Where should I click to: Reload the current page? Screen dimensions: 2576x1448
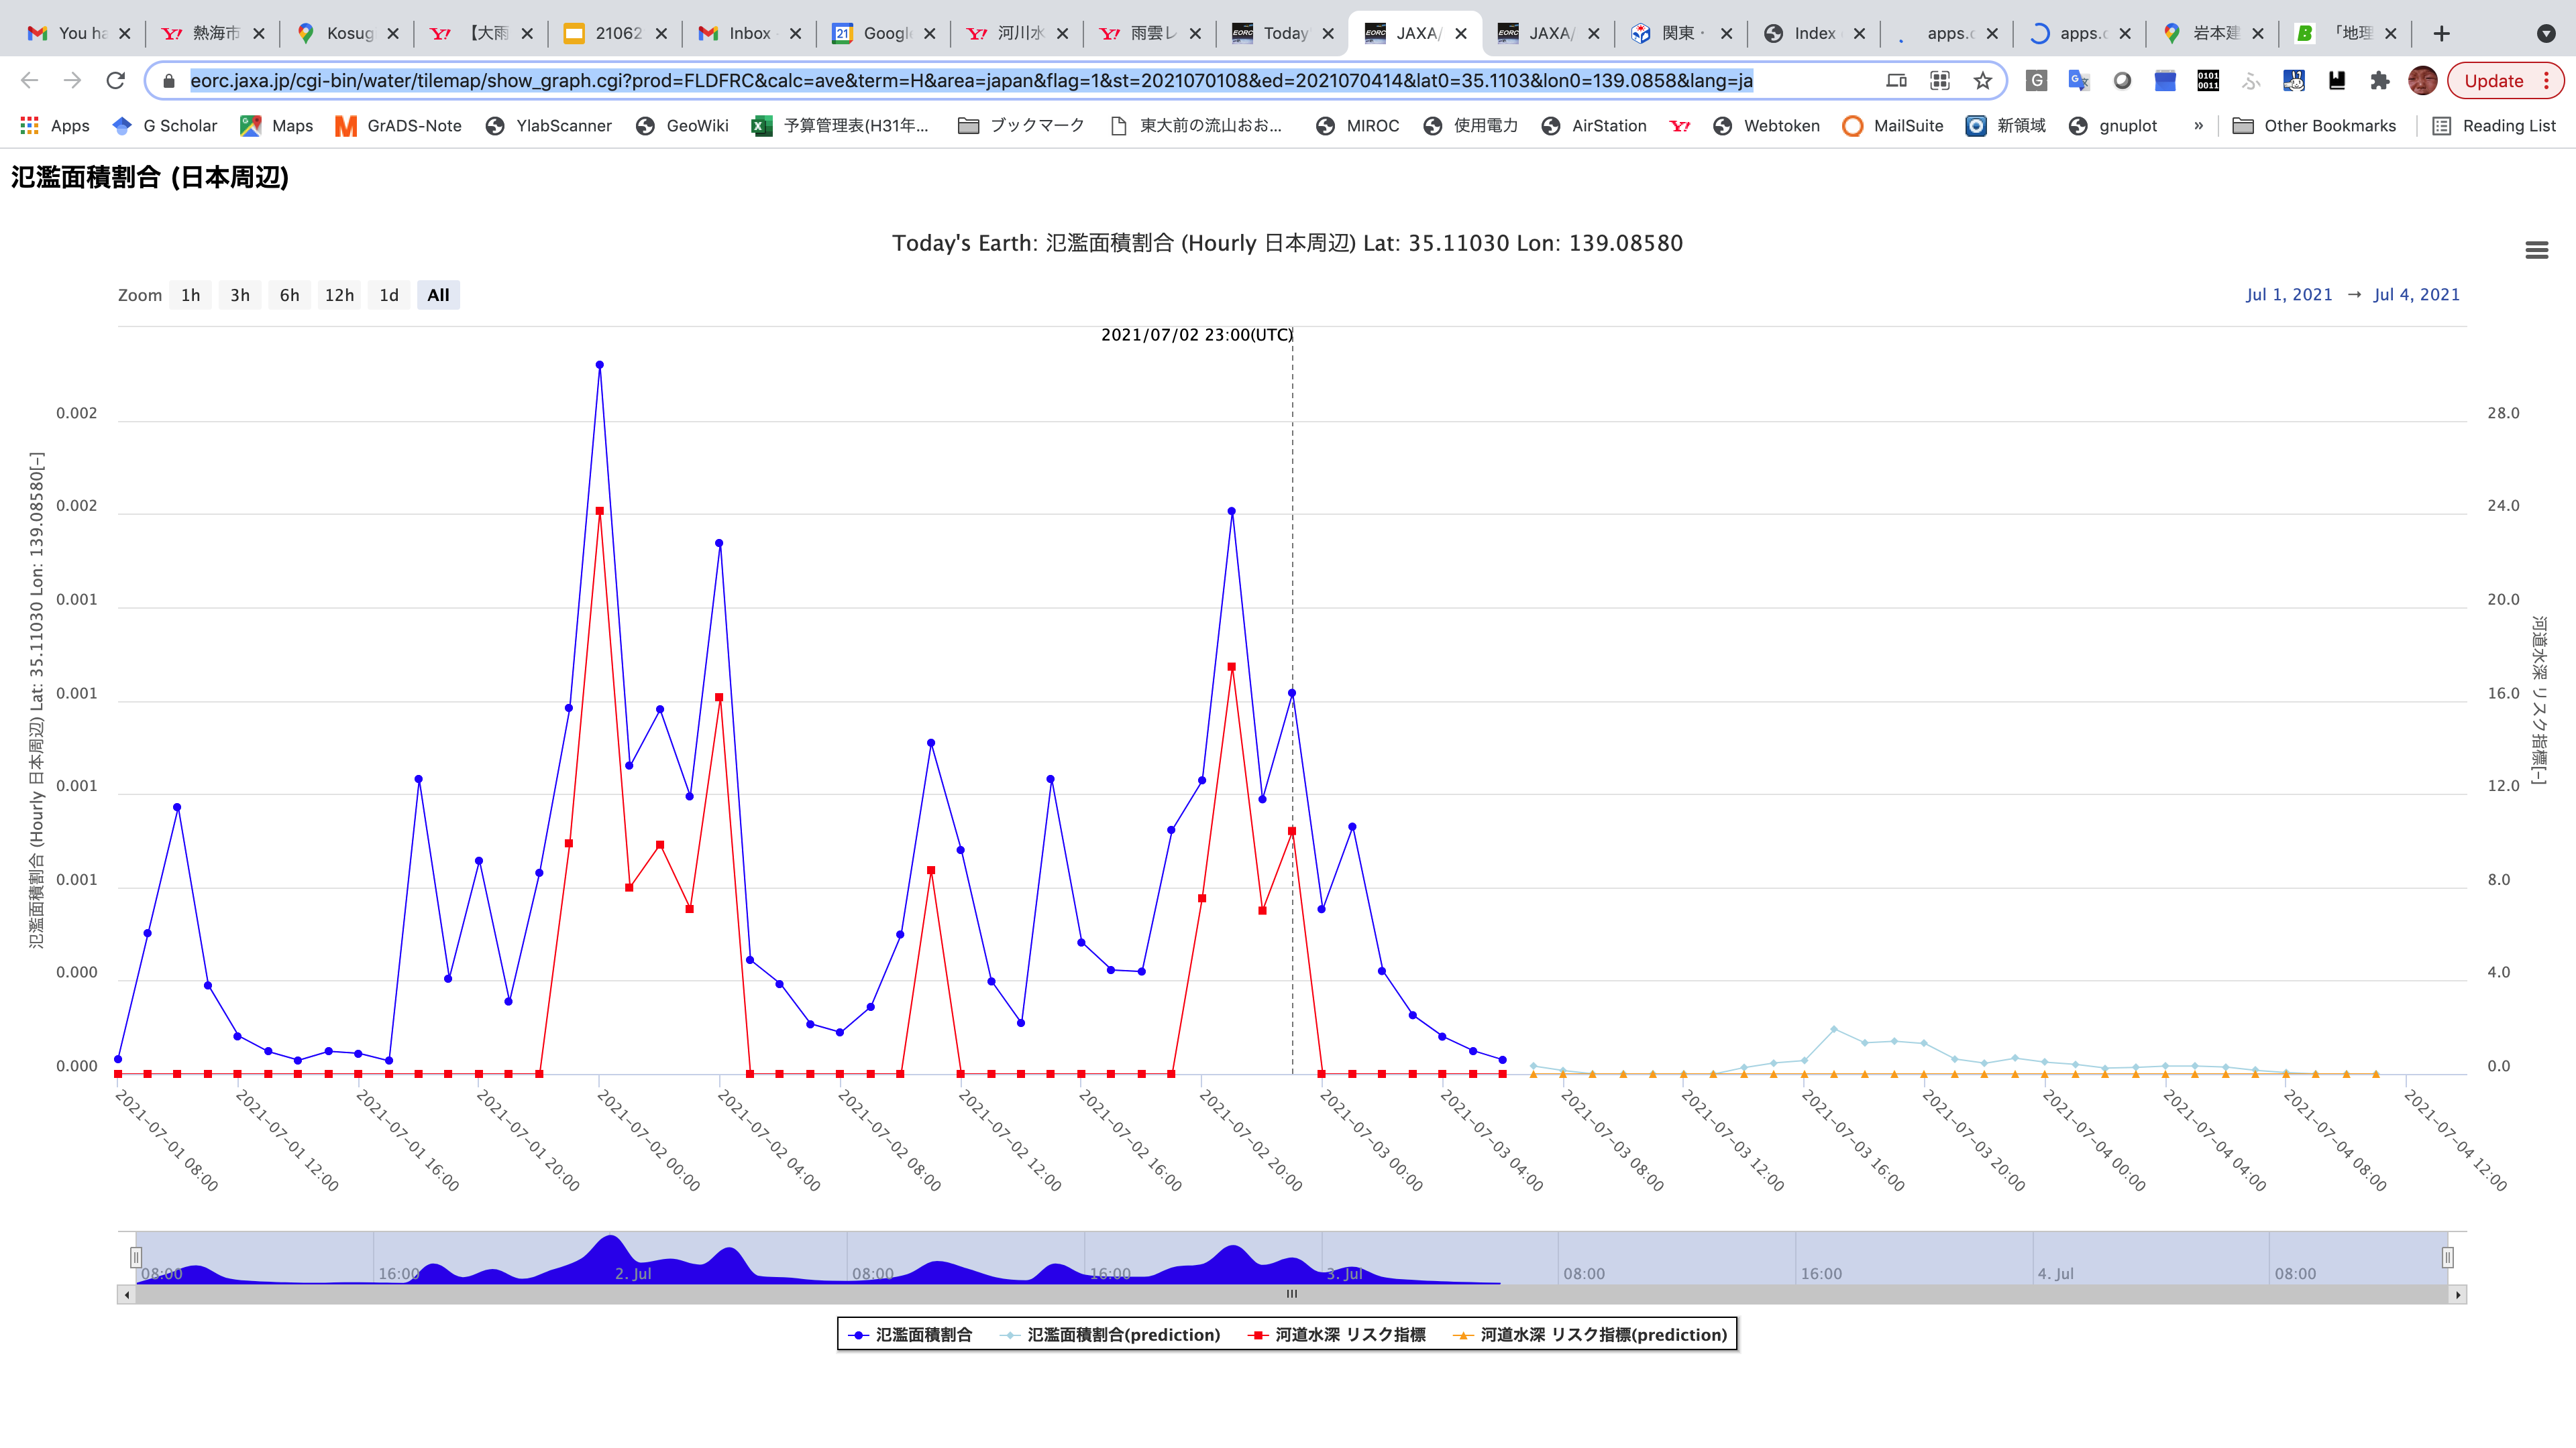[x=116, y=81]
